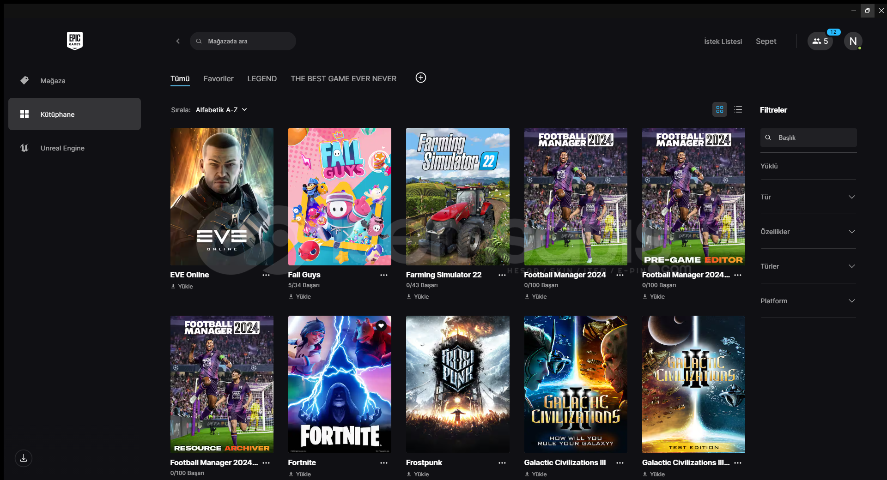This screenshot has height=480, width=887.
Task: Open options for Football Manager 2024 Pre-Game Editor
Action: tap(738, 275)
